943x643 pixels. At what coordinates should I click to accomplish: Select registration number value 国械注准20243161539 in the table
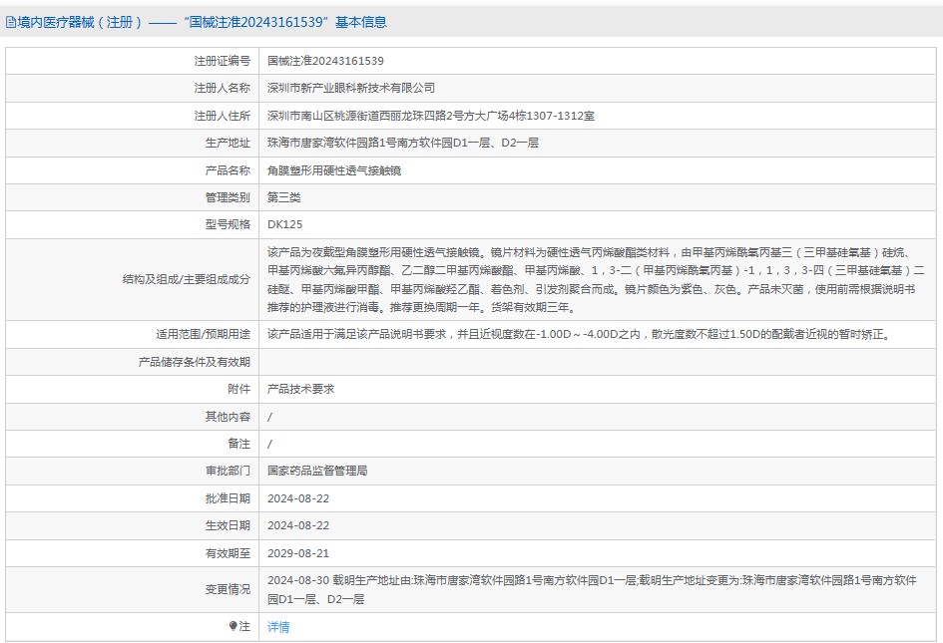(325, 61)
